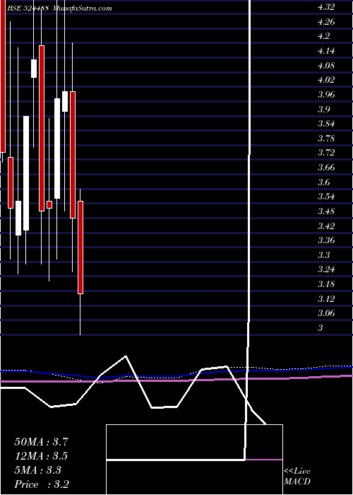The width and height of the screenshot is (353, 495).
Task: Click the 3.54 price axis label
Action: pyautogui.click(x=326, y=197)
